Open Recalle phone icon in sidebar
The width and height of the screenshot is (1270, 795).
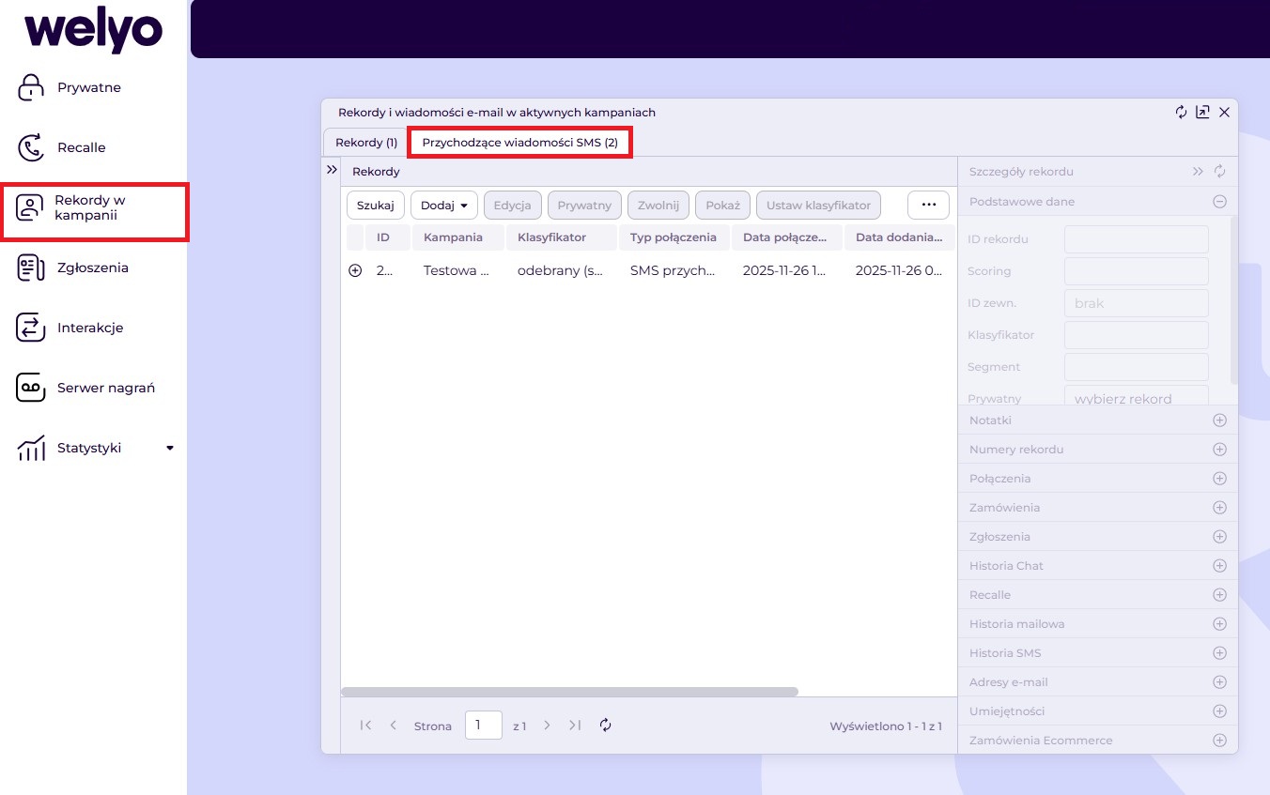click(31, 147)
